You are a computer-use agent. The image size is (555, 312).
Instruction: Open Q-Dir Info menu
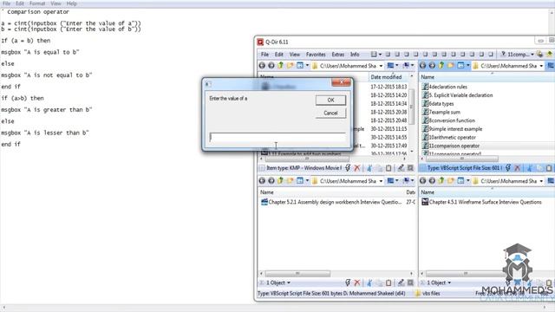[x=355, y=55]
